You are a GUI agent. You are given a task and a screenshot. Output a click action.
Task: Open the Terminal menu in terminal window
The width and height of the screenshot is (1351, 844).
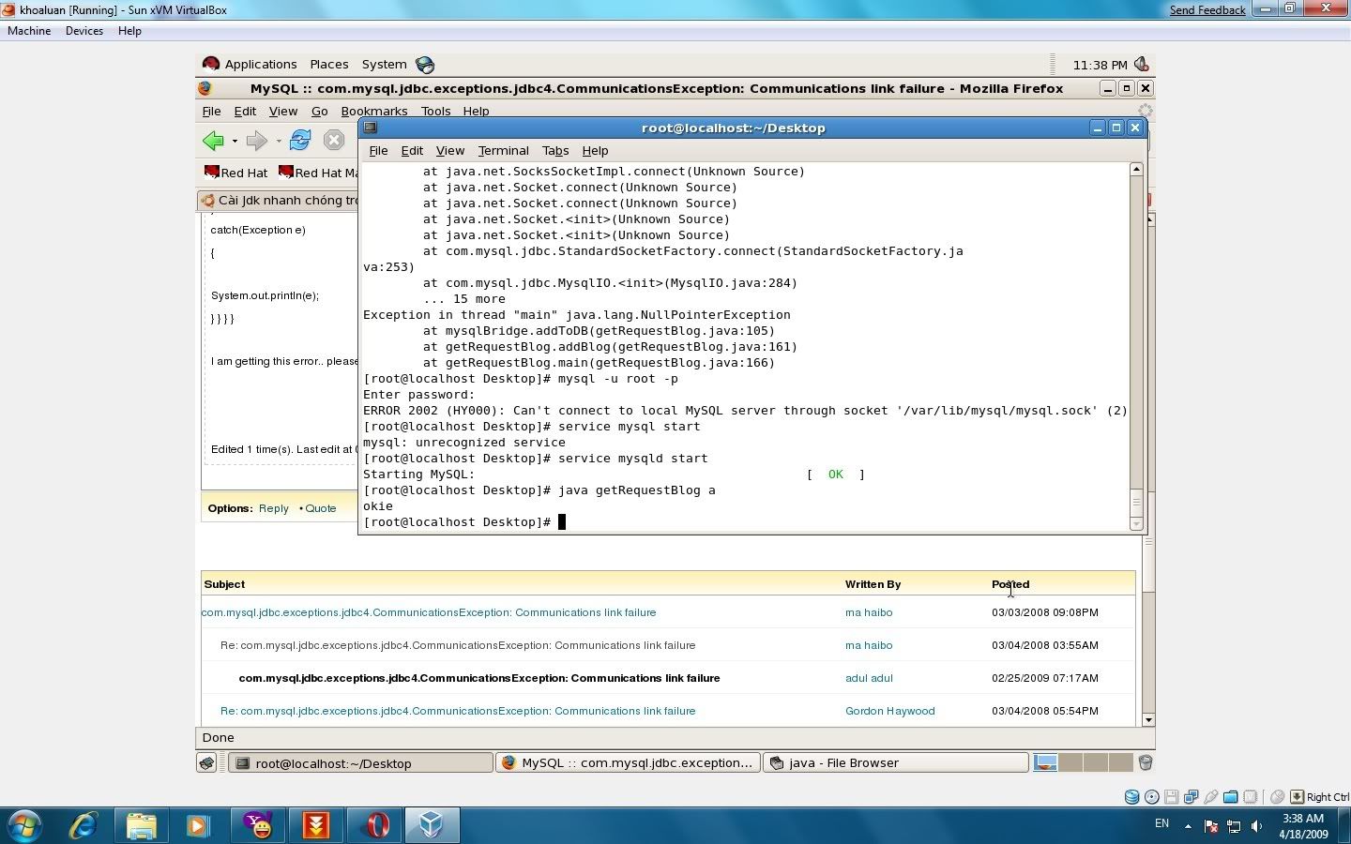point(503,150)
